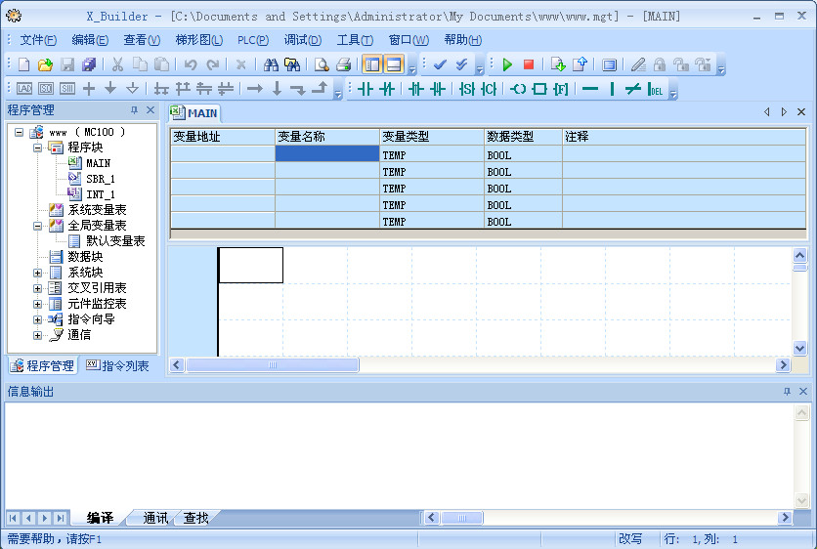Open the 工具(T) menu
The height and width of the screenshot is (549, 817).
point(355,40)
